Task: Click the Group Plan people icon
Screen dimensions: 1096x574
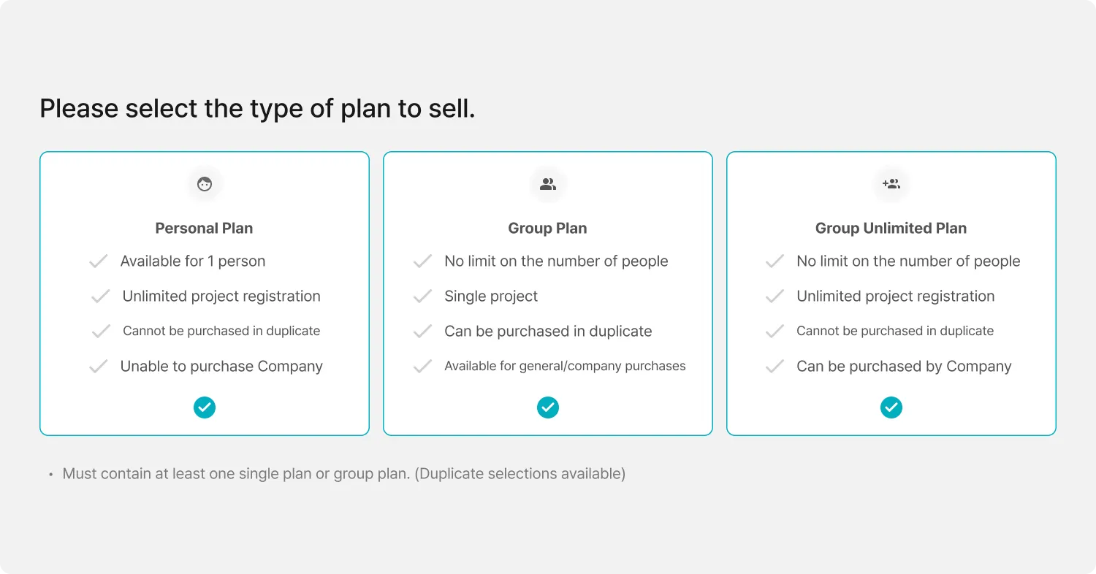Action: click(548, 184)
